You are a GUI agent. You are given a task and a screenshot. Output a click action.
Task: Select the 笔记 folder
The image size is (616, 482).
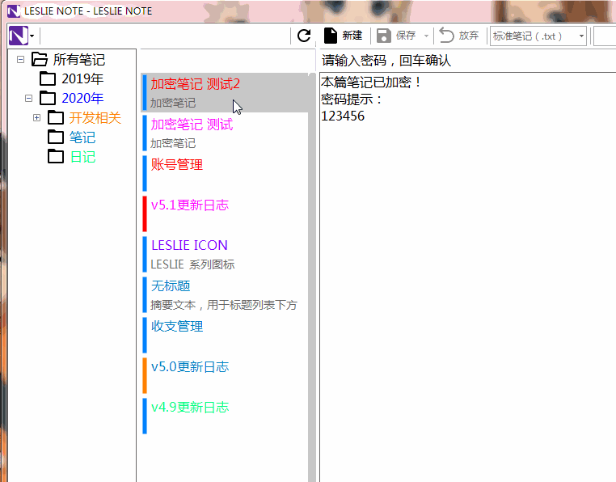(82, 137)
